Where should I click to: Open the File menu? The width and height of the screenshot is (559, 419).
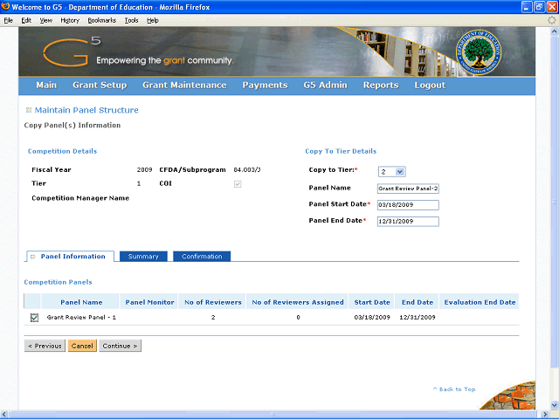pyautogui.click(x=8, y=20)
